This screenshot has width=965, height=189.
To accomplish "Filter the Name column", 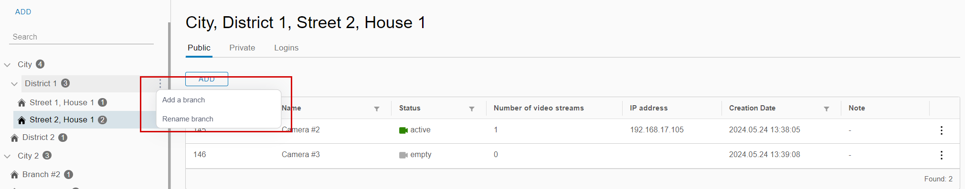I will [x=377, y=109].
